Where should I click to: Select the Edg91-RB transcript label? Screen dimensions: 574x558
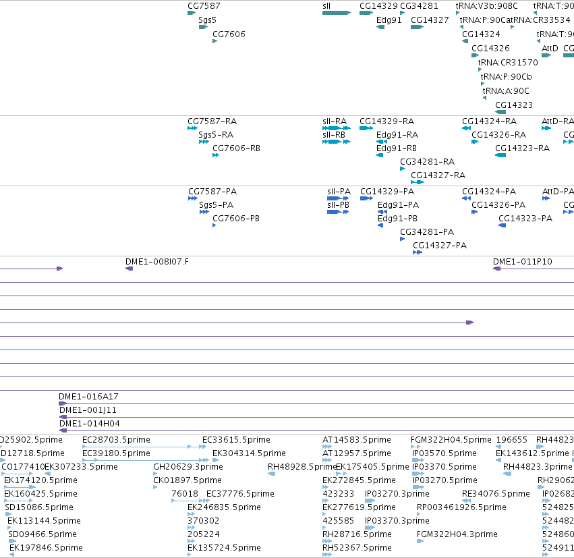point(397,148)
